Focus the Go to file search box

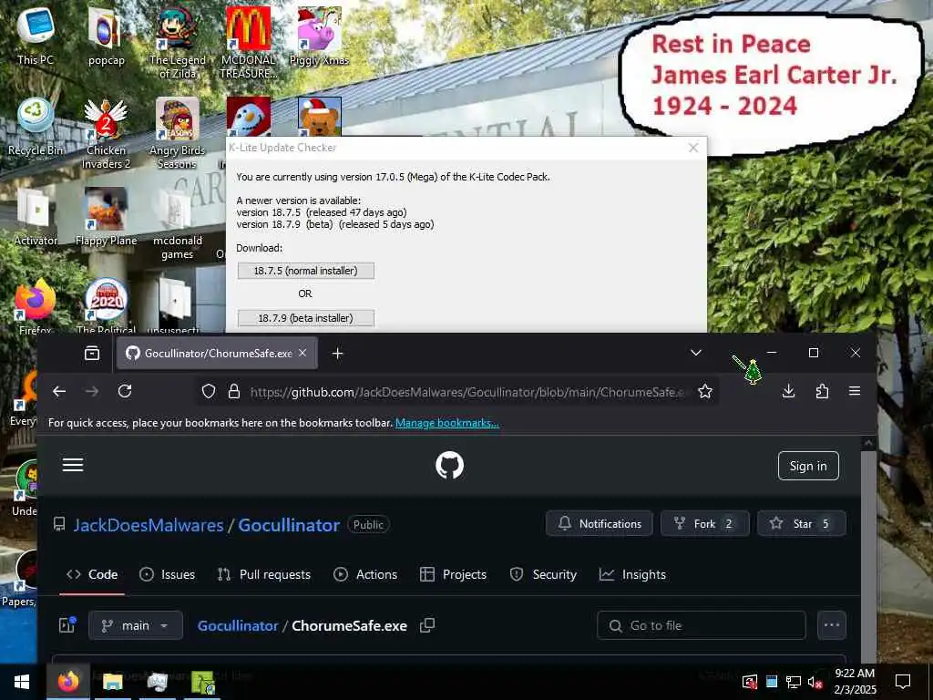[702, 625]
